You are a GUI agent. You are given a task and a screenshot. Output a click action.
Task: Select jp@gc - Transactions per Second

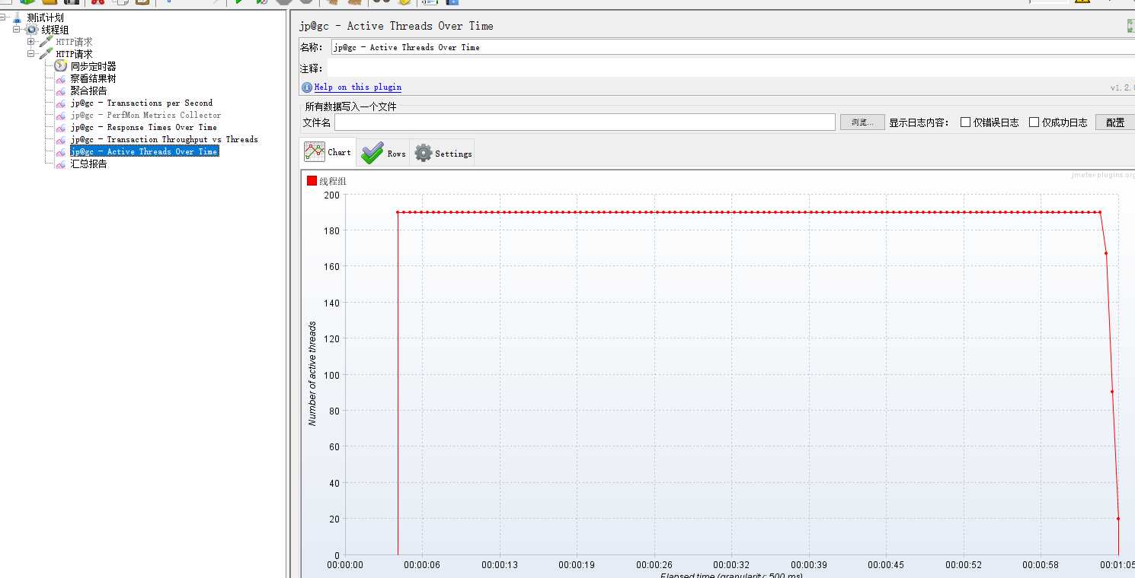point(142,103)
